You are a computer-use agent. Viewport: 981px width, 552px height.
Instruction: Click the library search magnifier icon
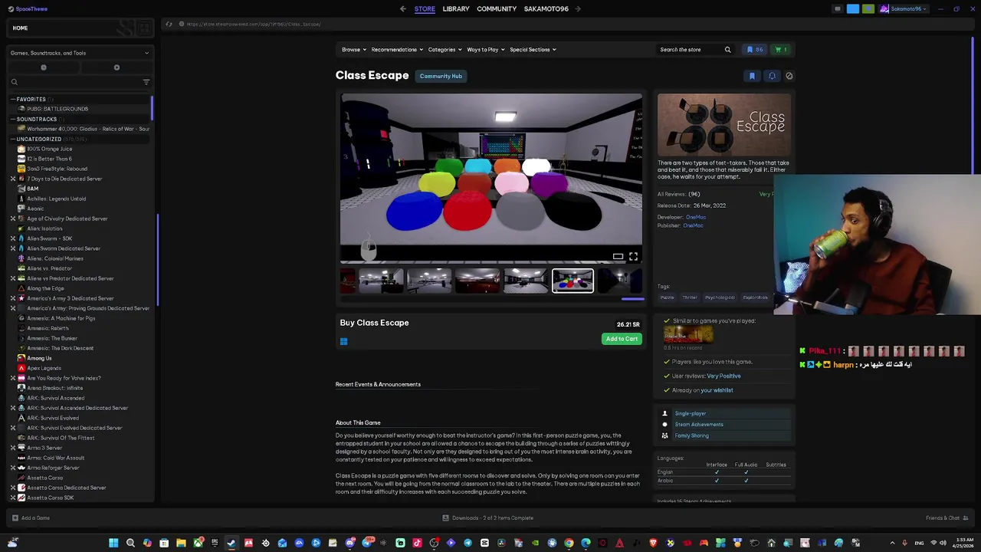[14, 82]
